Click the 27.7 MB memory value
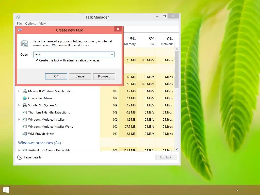This screenshot has height=195, width=260. pyautogui.click(x=130, y=127)
